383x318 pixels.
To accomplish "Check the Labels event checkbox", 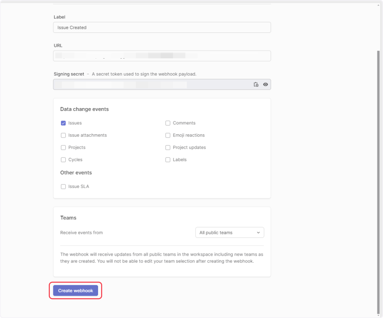I will 168,160.
